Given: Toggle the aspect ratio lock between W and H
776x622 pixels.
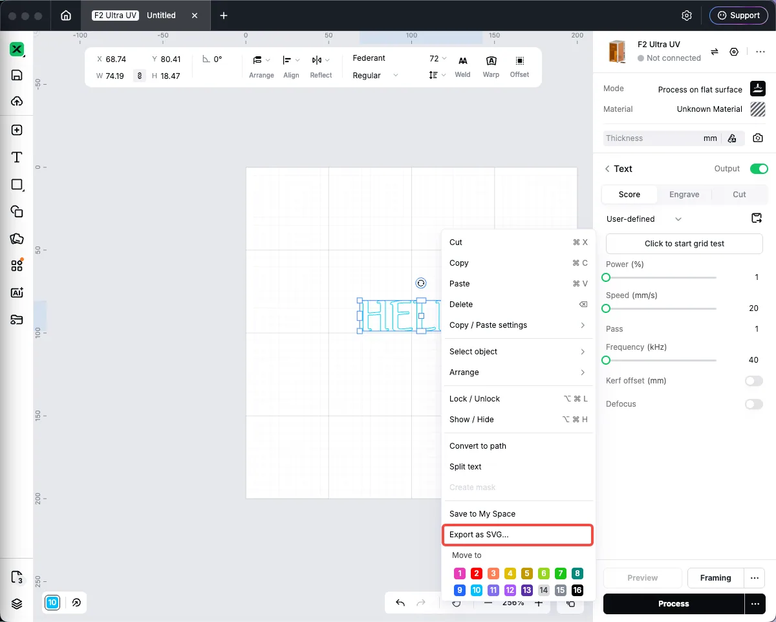Looking at the screenshot, I should pos(139,76).
